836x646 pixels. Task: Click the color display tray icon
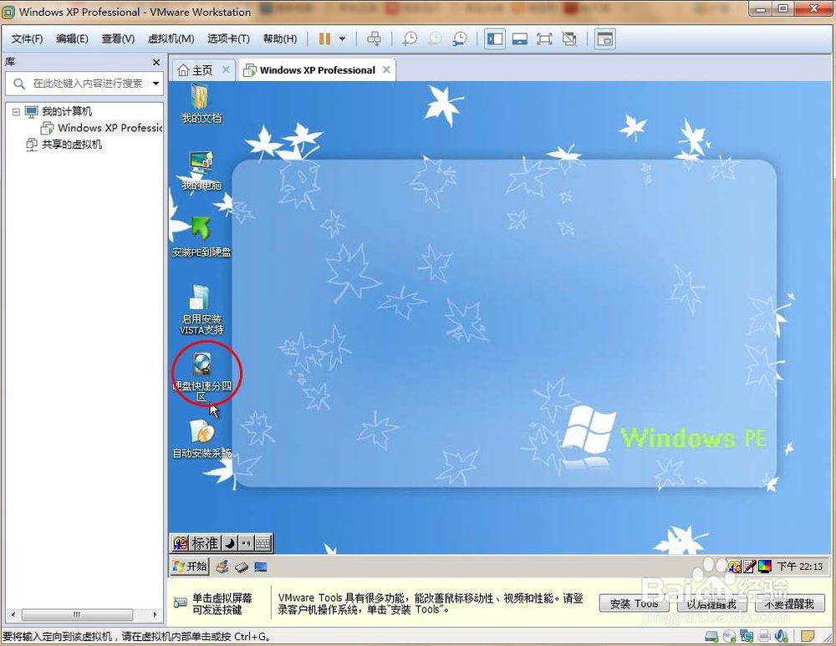[x=765, y=567]
